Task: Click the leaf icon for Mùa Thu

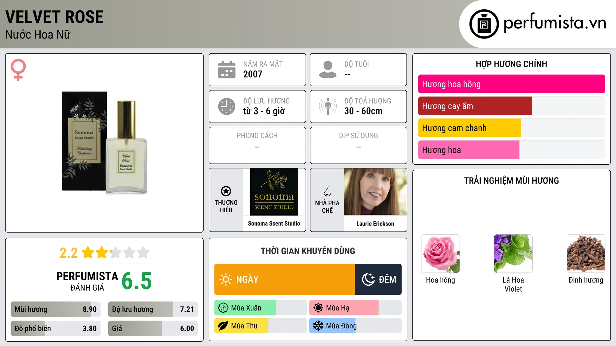Action: [x=223, y=326]
